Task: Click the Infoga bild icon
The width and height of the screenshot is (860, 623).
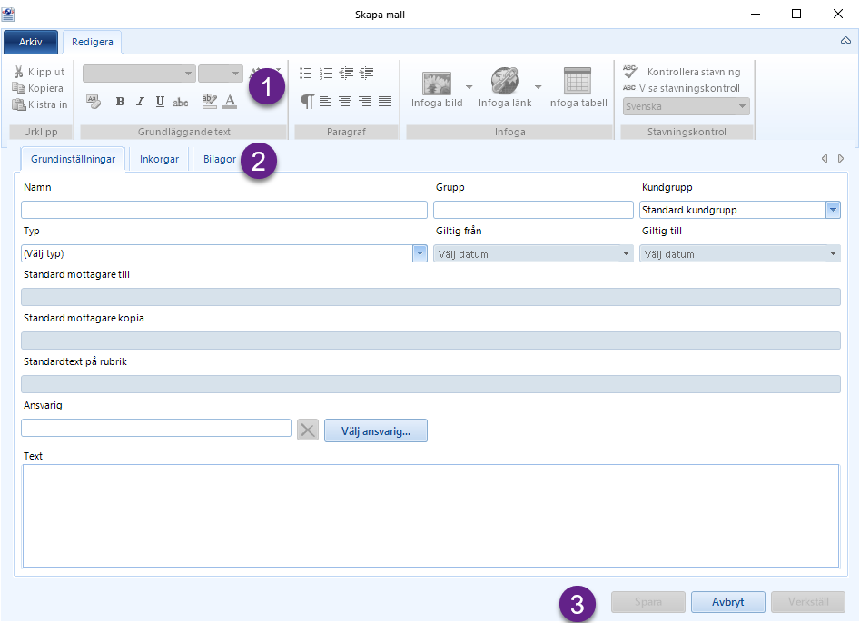Action: [x=437, y=83]
